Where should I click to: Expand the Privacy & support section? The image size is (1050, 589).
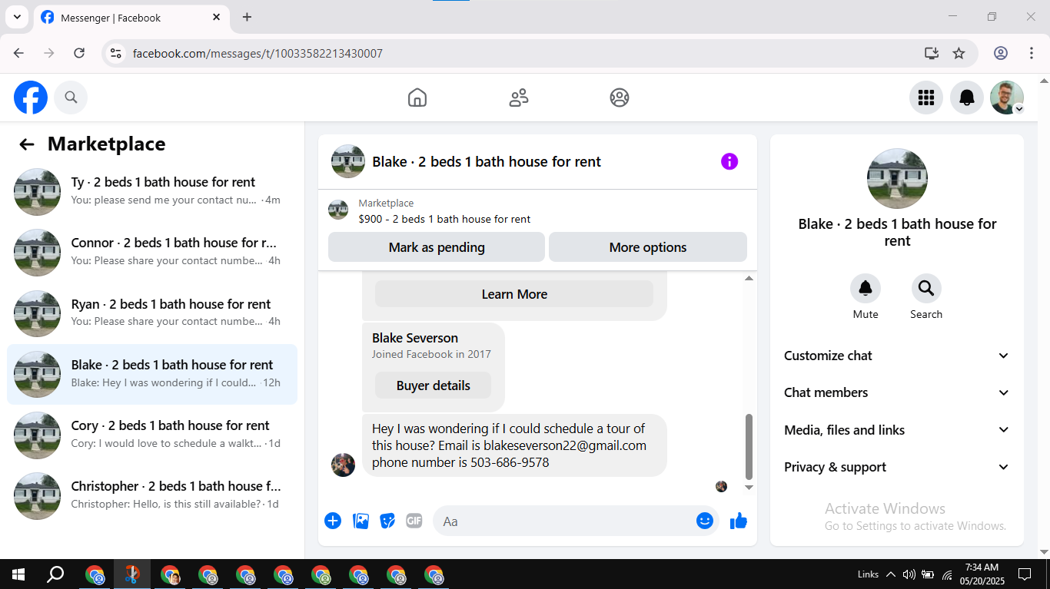(897, 467)
